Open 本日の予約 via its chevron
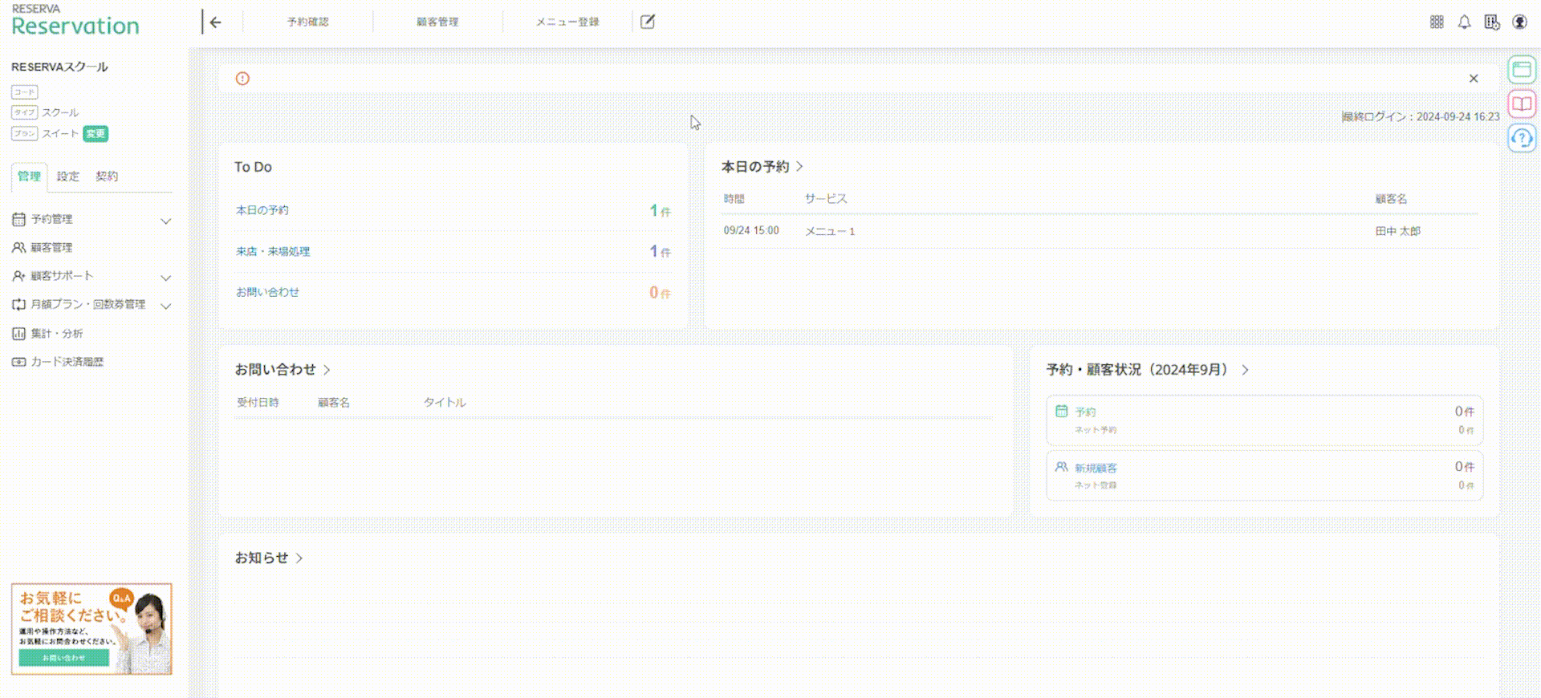Screen dimensions: 1541x698 (799, 167)
